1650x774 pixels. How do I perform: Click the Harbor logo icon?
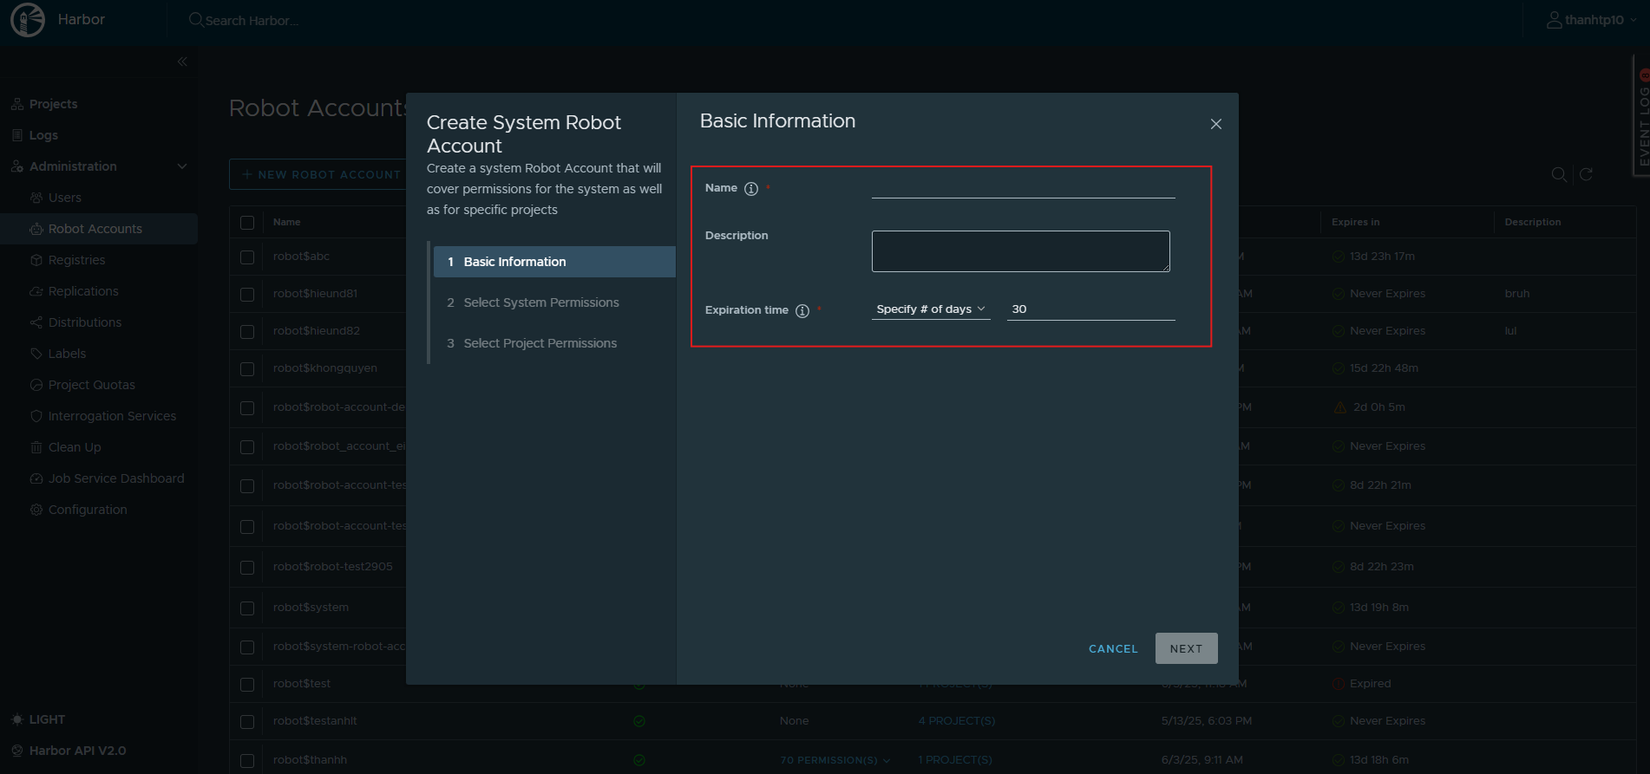click(27, 20)
